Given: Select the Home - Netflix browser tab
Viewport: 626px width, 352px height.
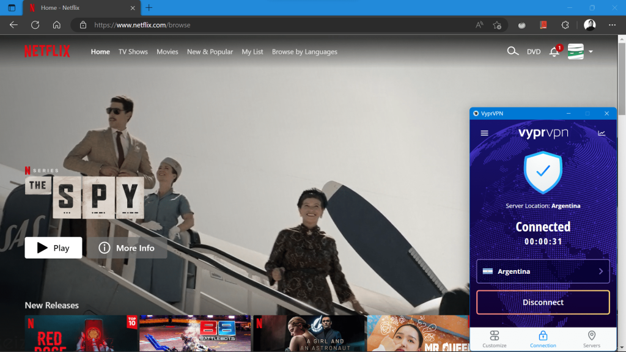Looking at the screenshot, I should click(81, 7).
